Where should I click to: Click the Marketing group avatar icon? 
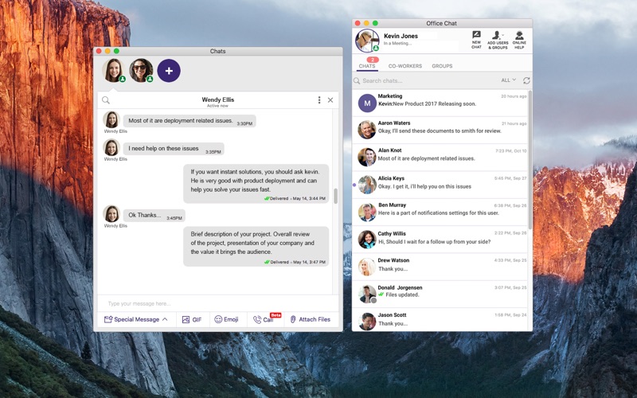pyautogui.click(x=367, y=103)
